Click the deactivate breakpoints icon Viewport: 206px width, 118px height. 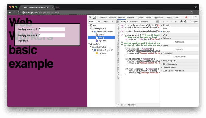(181, 22)
